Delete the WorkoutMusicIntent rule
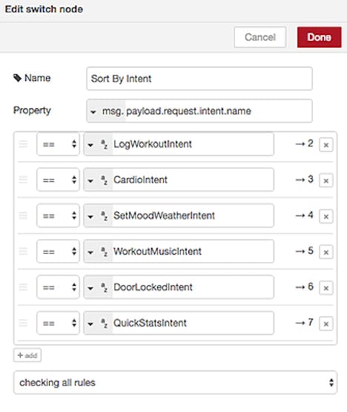The width and height of the screenshot is (347, 412). pyautogui.click(x=326, y=252)
